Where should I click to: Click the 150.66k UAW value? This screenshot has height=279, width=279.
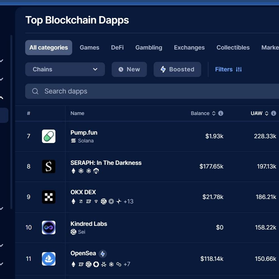266,259
